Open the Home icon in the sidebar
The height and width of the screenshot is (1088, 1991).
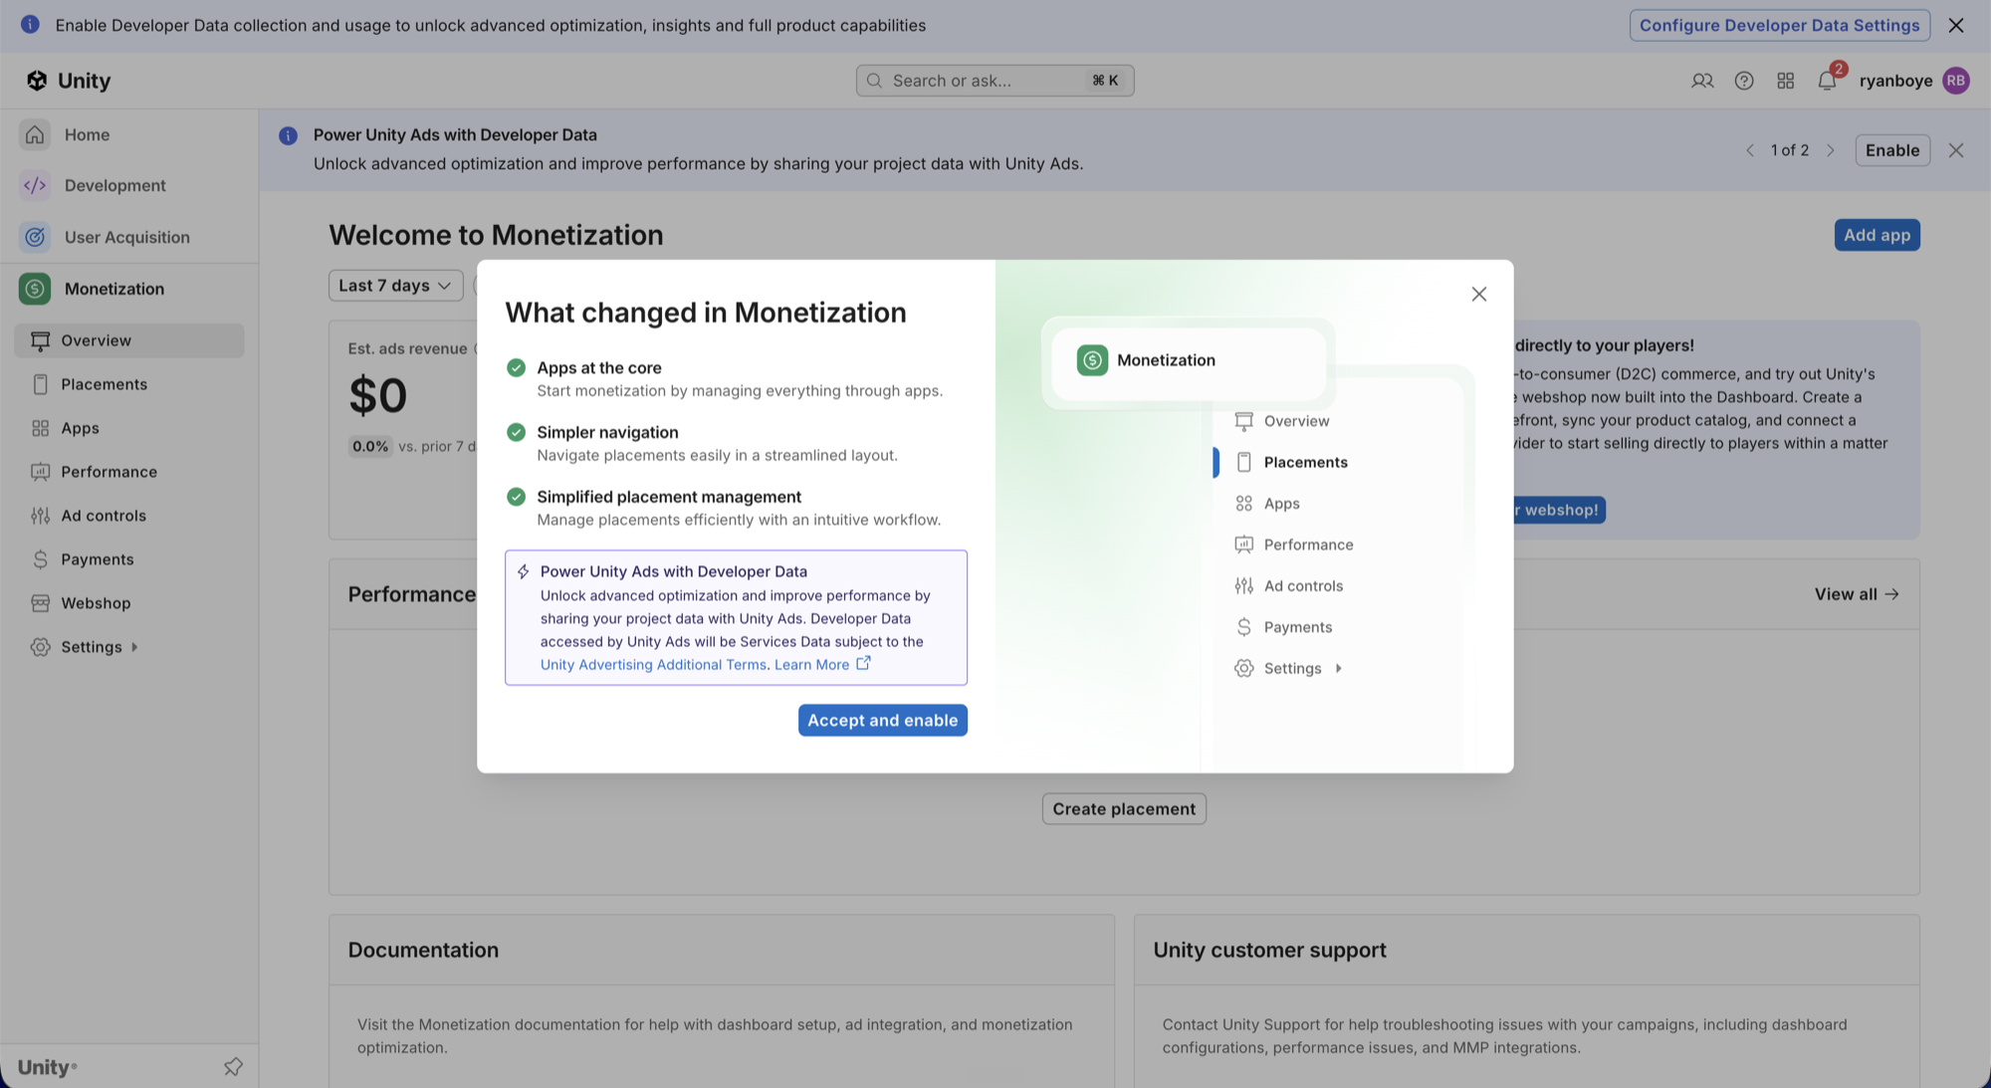point(35,134)
